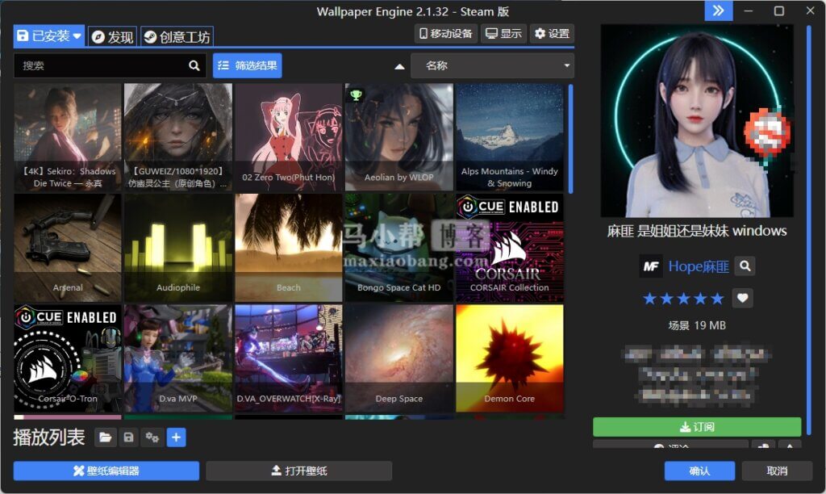
Task: Open the 显示 display settings
Action: coord(503,34)
